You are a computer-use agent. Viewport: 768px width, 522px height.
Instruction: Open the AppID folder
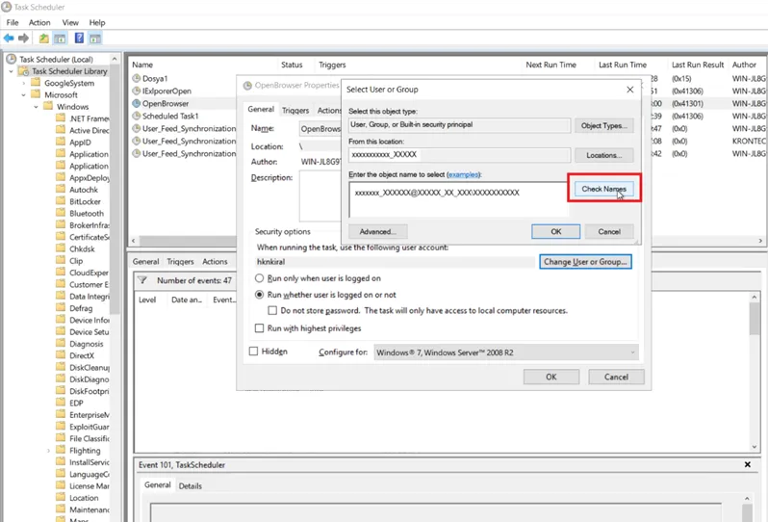point(80,143)
